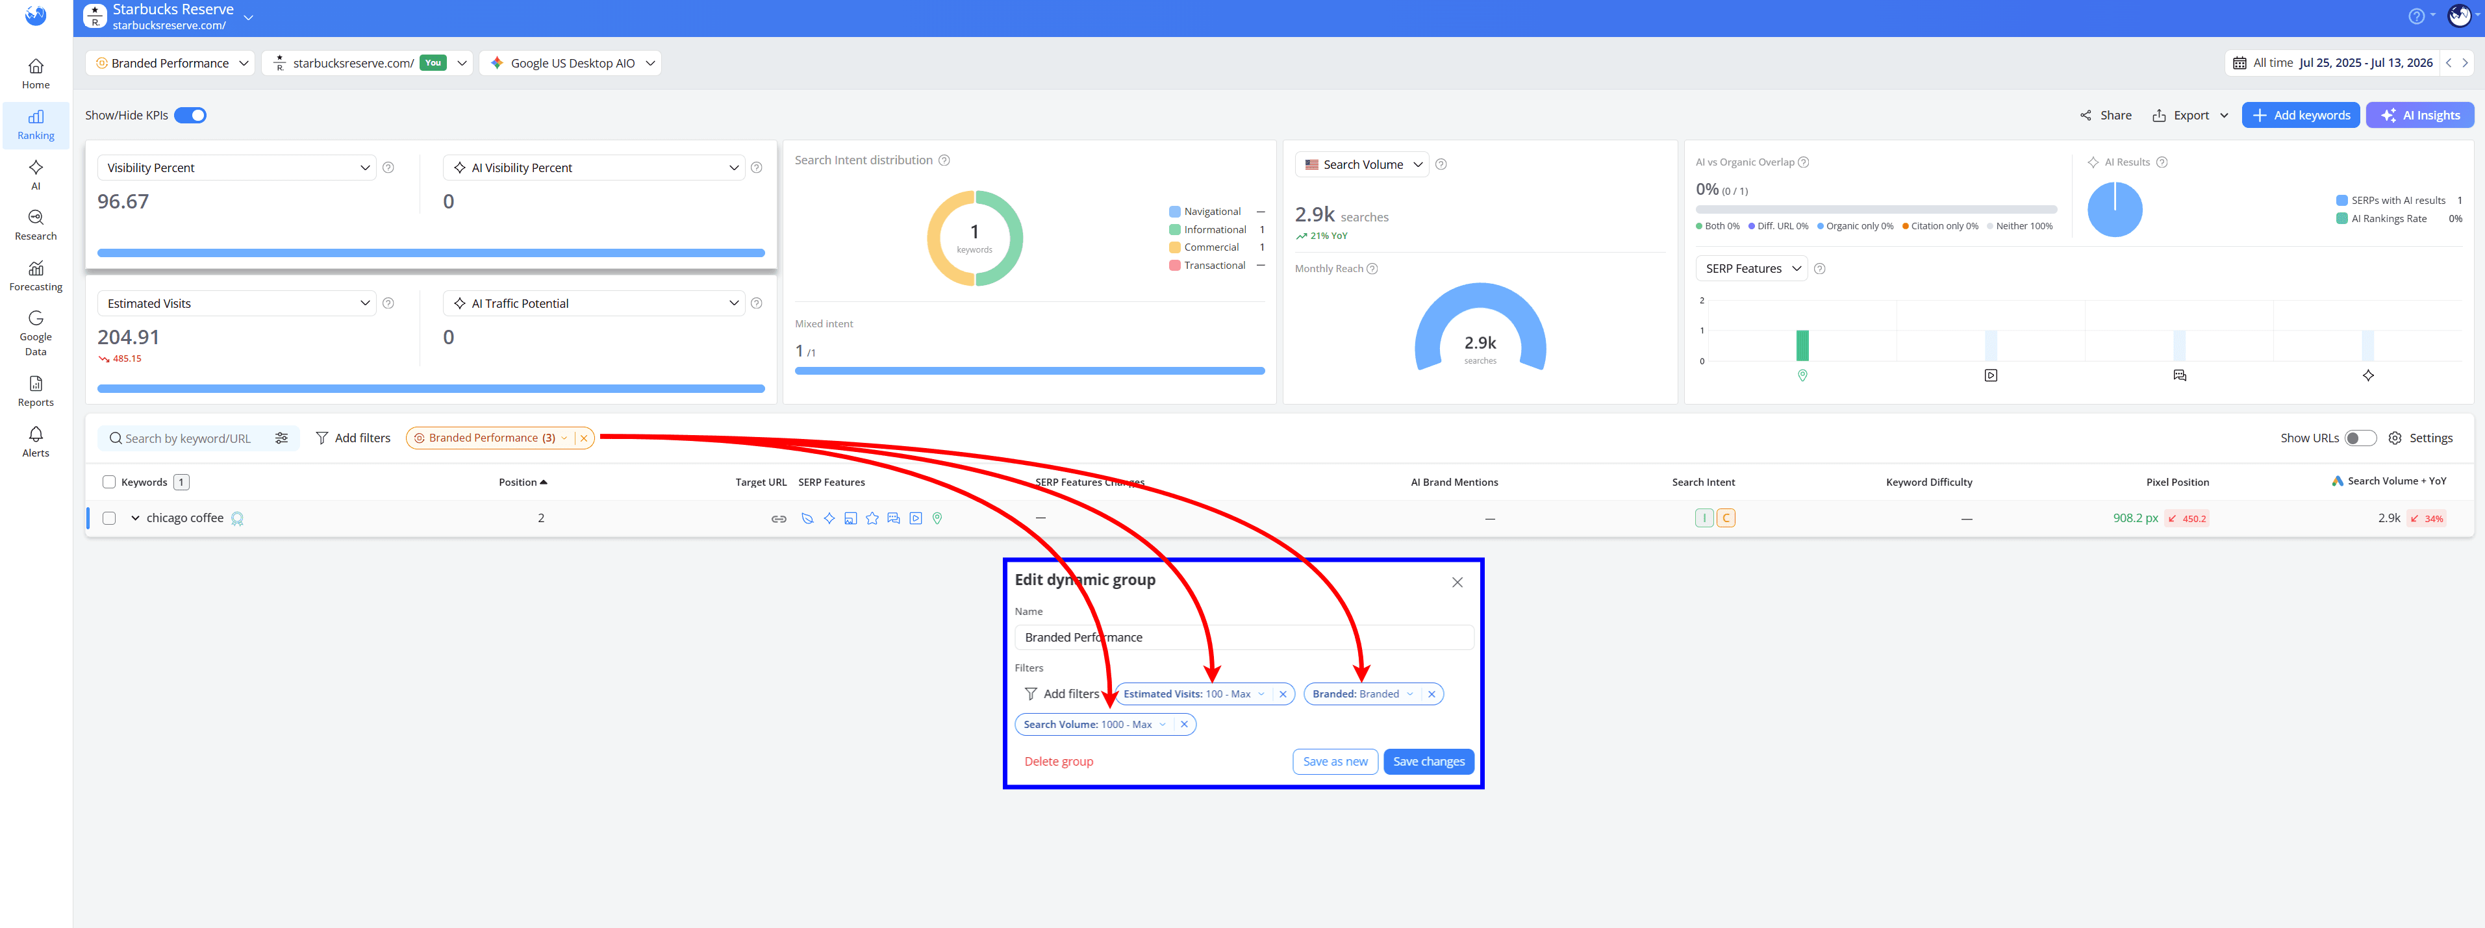
Task: Open the AI sidebar section
Action: tap(36, 175)
